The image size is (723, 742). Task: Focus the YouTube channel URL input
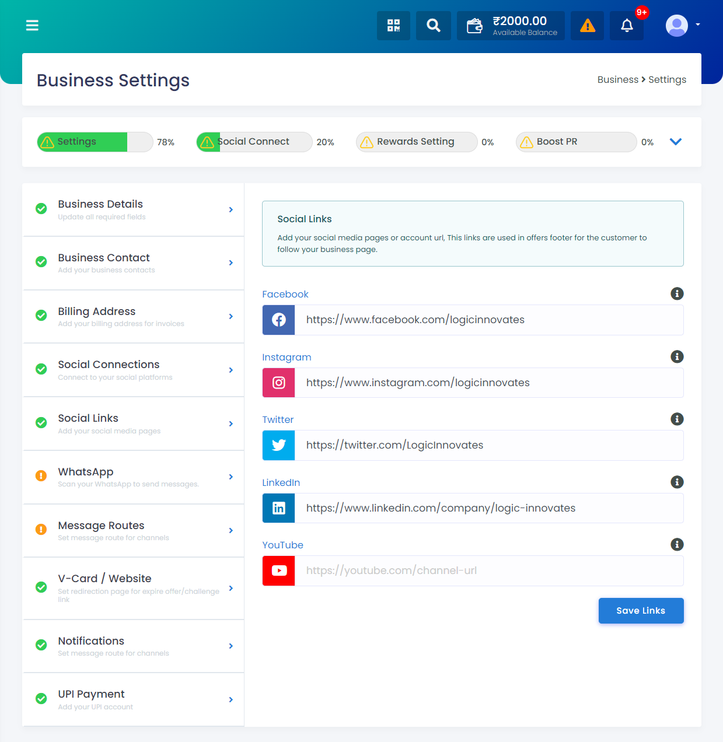(x=489, y=570)
